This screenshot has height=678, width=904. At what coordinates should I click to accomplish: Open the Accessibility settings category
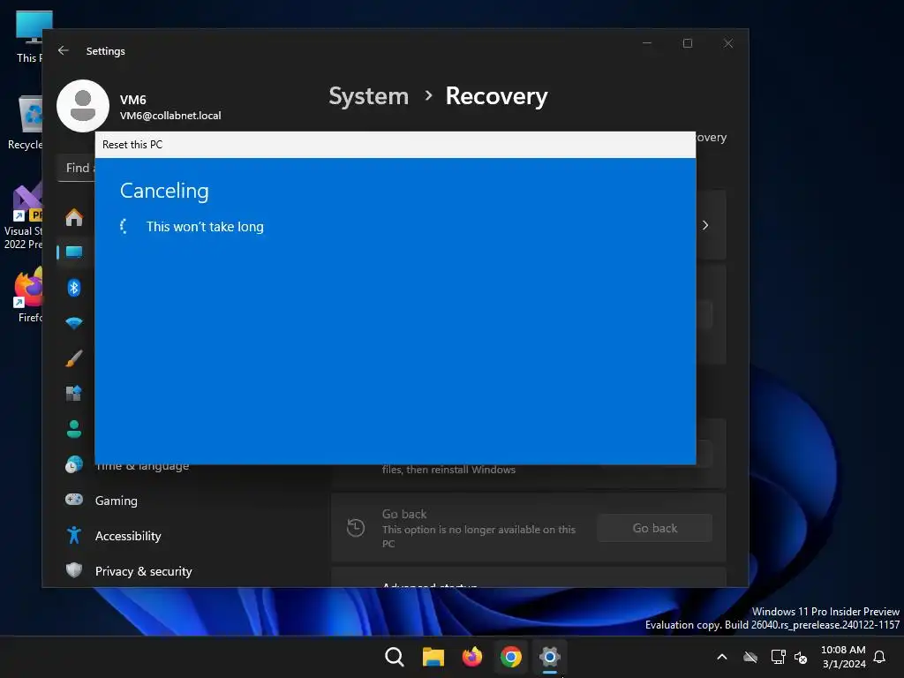pos(128,536)
